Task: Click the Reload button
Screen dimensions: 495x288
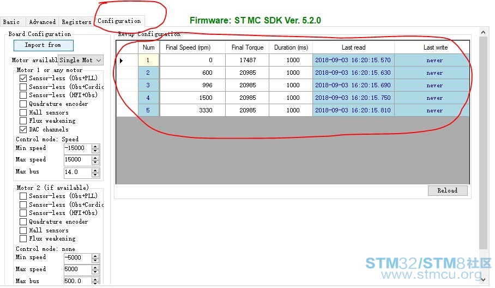Action: point(448,190)
